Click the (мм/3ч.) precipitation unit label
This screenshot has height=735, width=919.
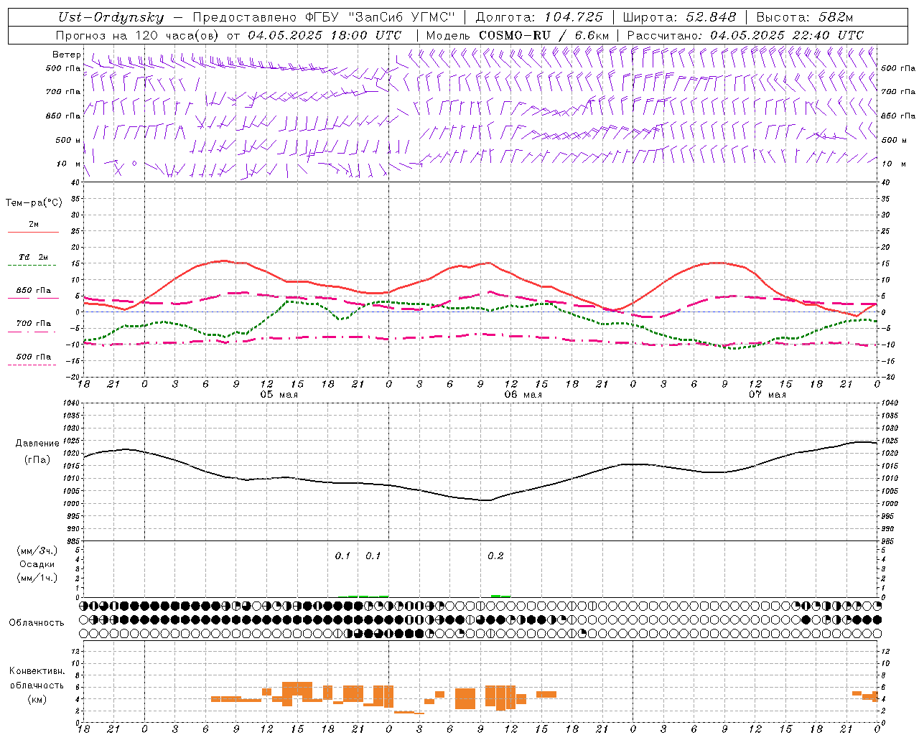(37, 551)
